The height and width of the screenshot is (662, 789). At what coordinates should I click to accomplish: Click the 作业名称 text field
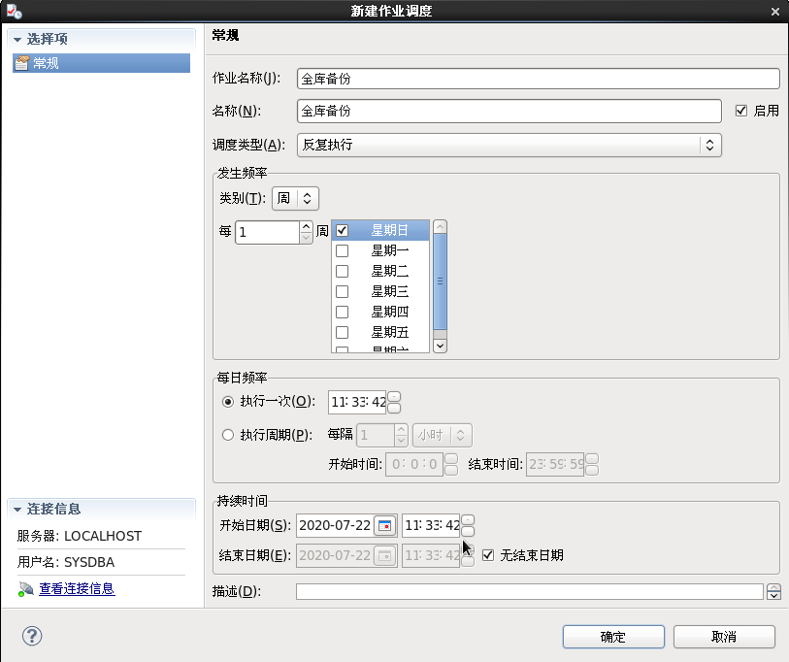(539, 79)
